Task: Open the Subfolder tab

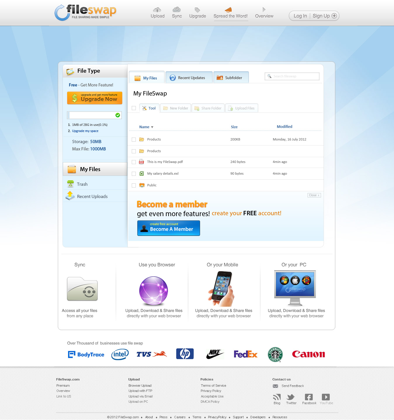Action: tap(231, 78)
